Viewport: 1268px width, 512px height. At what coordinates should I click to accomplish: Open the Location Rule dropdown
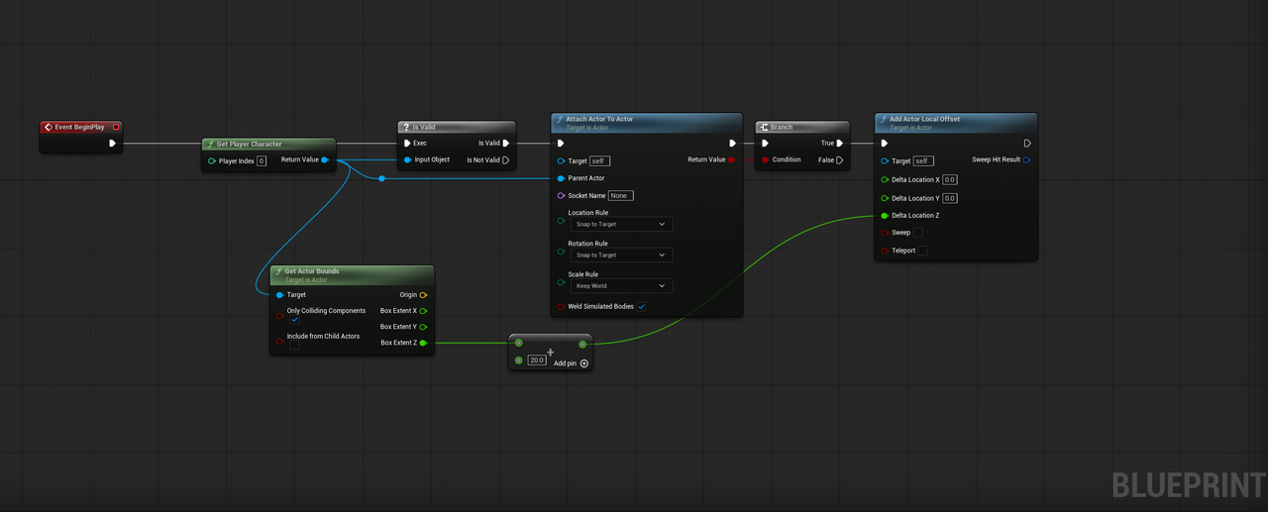[621, 224]
